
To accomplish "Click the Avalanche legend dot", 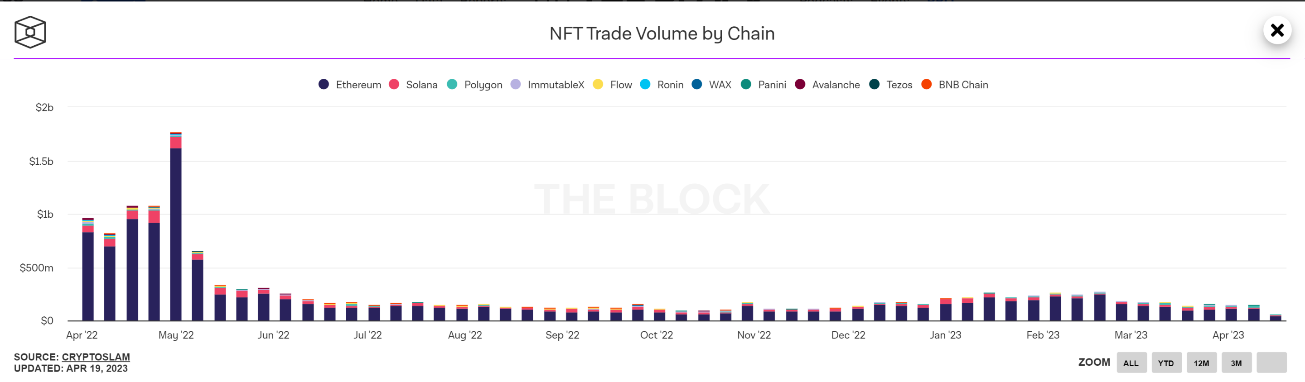I will (800, 85).
